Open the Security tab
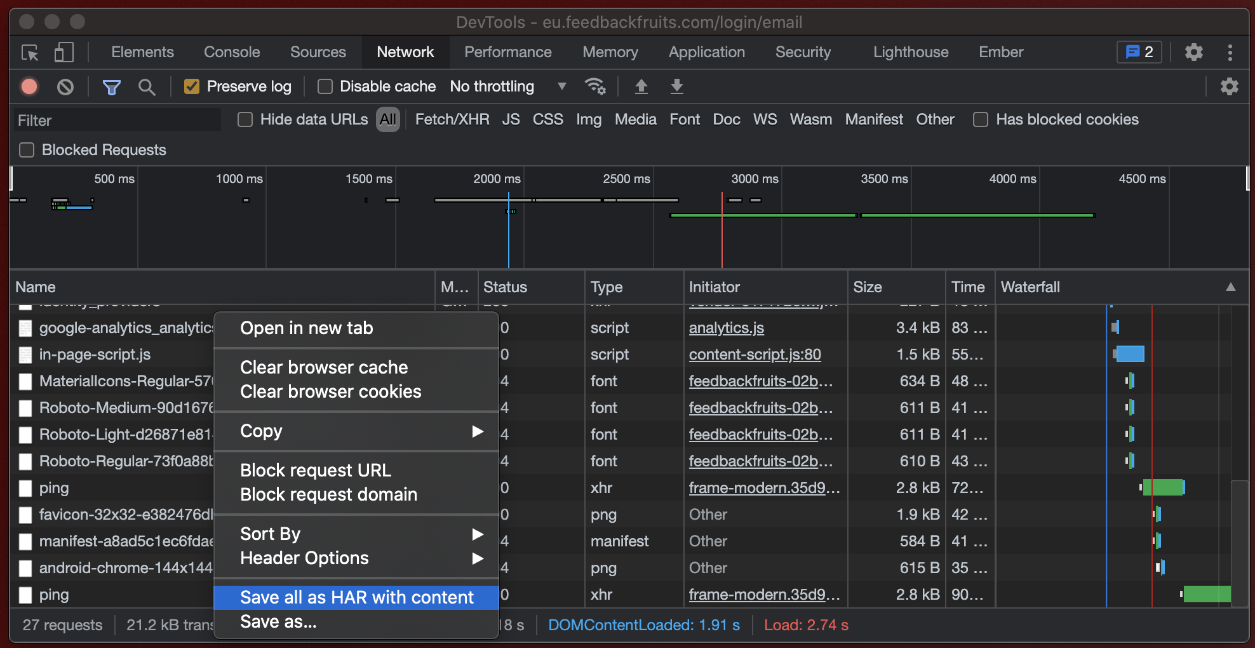This screenshot has width=1255, height=648. pos(803,52)
